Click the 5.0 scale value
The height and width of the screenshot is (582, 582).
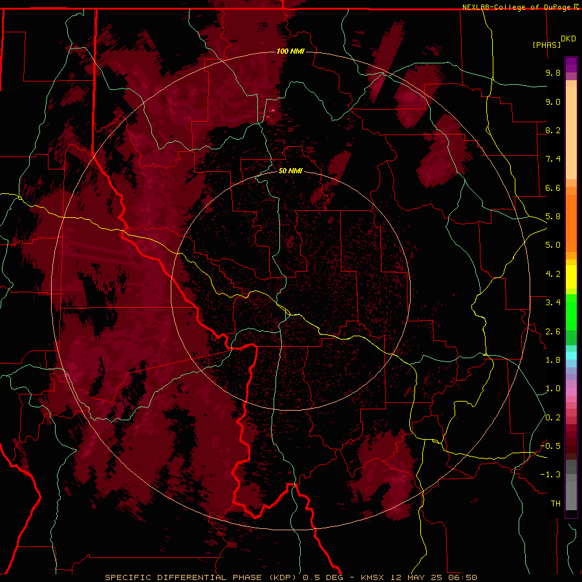click(x=553, y=245)
